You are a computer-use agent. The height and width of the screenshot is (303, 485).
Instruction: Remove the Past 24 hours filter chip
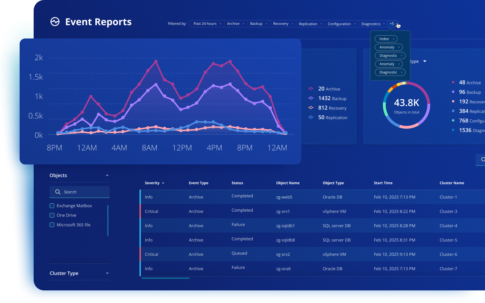coord(220,24)
